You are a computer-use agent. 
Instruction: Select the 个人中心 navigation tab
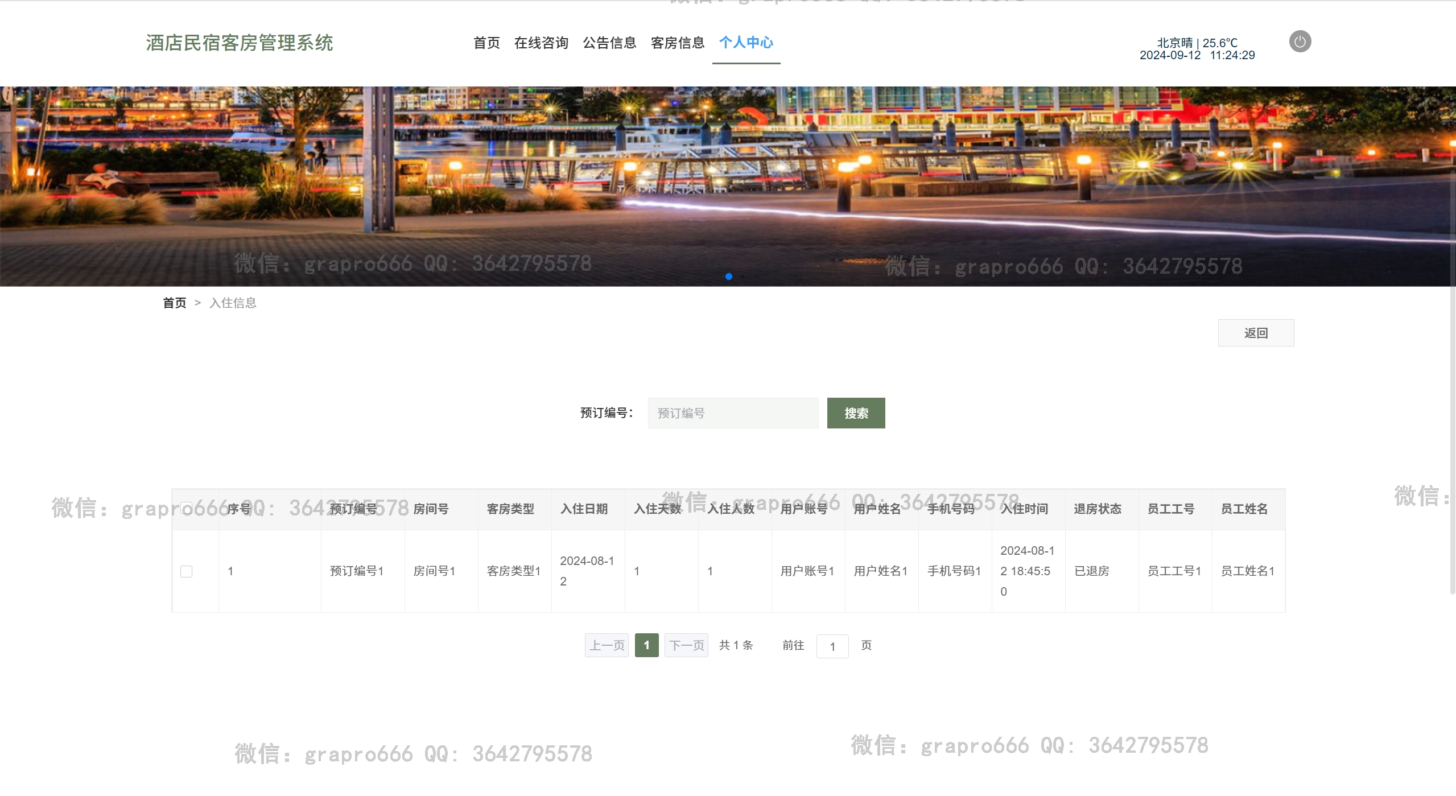pyautogui.click(x=746, y=43)
